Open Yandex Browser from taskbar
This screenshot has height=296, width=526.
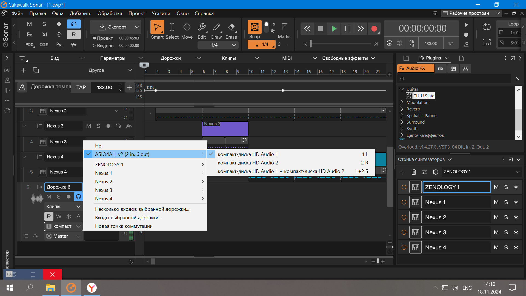(92, 288)
